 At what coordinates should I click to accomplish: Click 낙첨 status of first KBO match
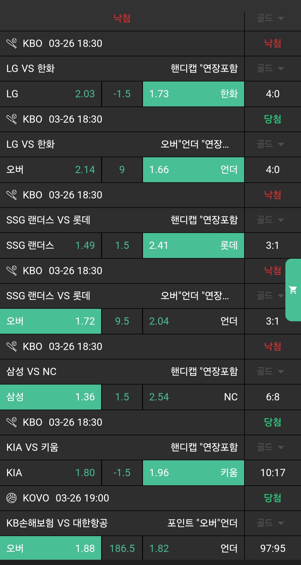point(272,43)
